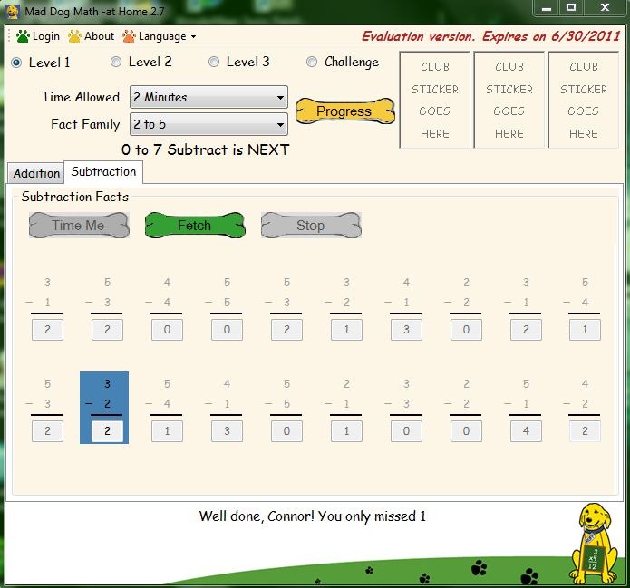Click the yellow Progress bone button
The height and width of the screenshot is (588, 630).
click(344, 111)
